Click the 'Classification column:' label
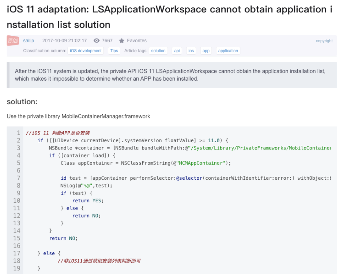 [x=45, y=51]
